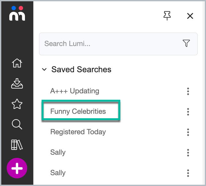The image size is (206, 186).
Task: Open the Home icon in sidebar
Action: coord(17,63)
